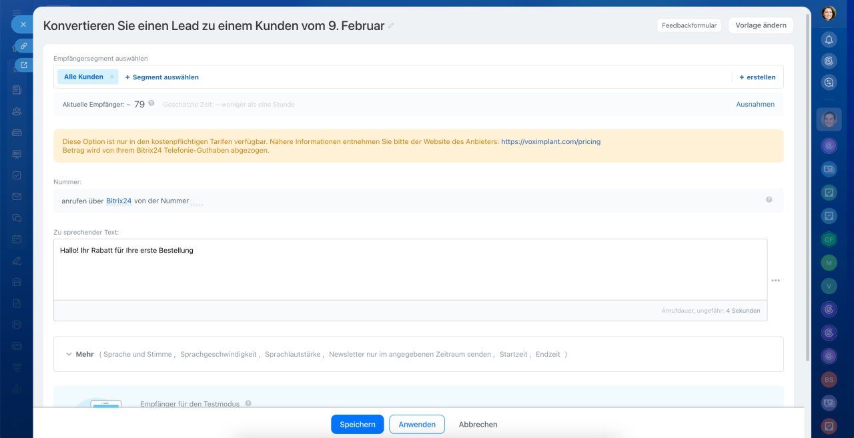854x438 pixels.
Task: Open Bitrix24 provider dropdown in Nummer row
Action: pyautogui.click(x=119, y=201)
